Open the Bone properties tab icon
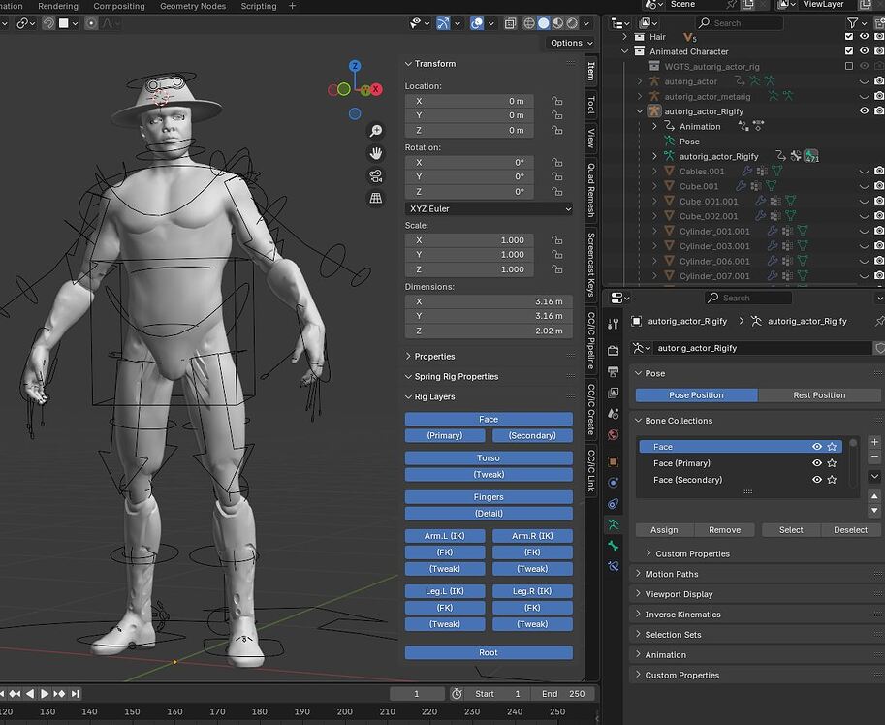885x725 pixels. click(614, 546)
